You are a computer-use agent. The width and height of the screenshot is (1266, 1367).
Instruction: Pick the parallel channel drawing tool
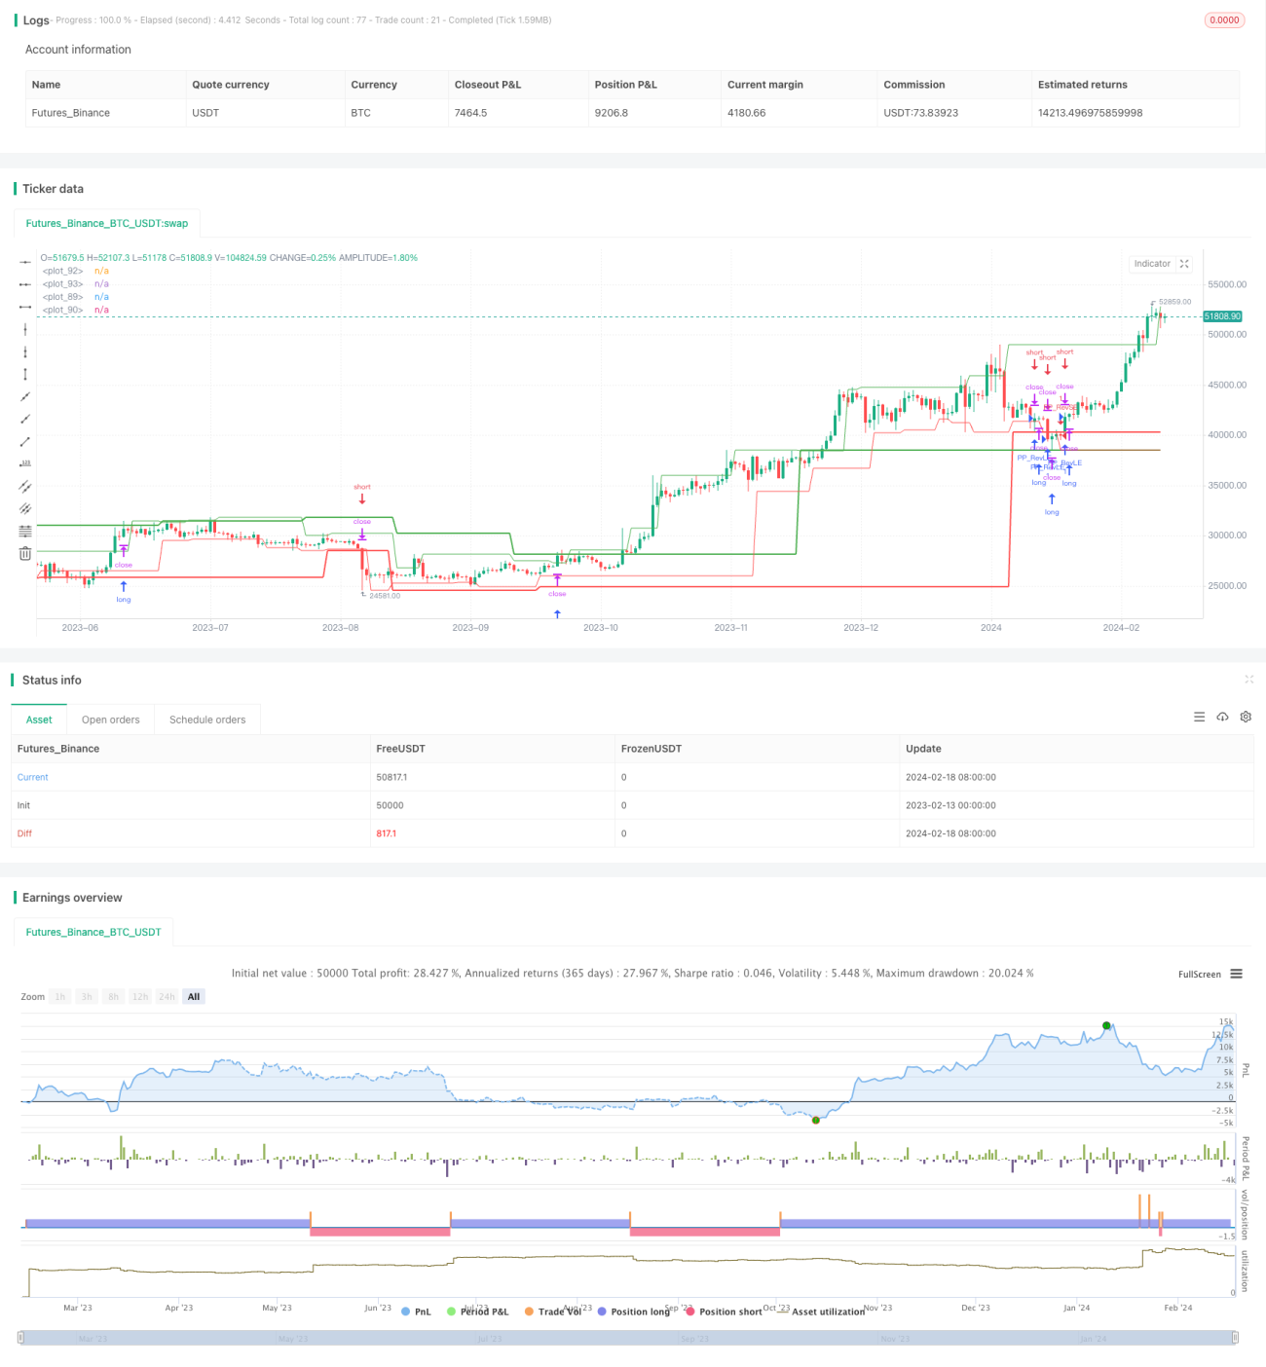[25, 486]
